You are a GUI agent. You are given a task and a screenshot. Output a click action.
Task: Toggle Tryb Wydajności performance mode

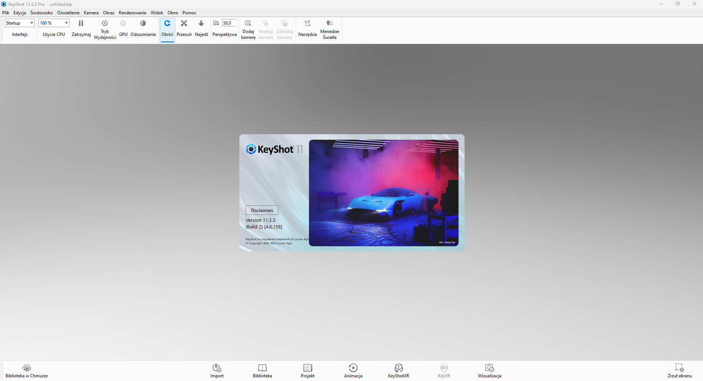coord(105,23)
